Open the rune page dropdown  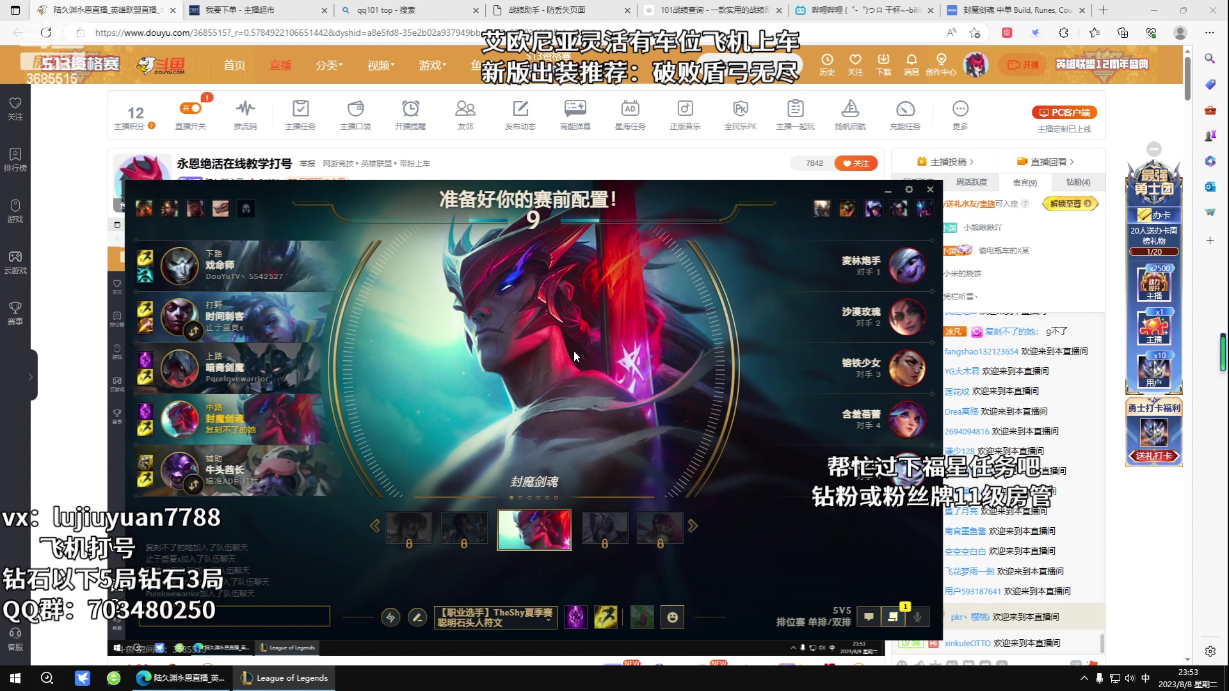[496, 617]
